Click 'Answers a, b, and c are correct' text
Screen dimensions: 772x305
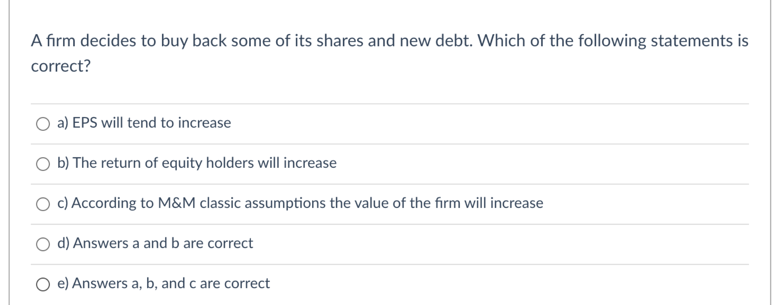coord(171,283)
